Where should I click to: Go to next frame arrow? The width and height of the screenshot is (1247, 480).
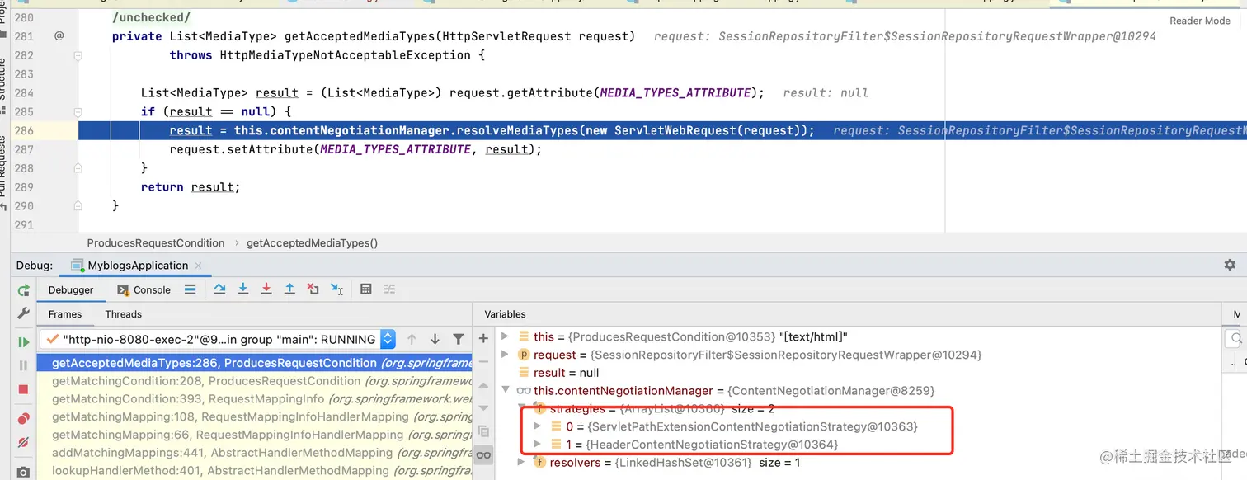(x=435, y=339)
